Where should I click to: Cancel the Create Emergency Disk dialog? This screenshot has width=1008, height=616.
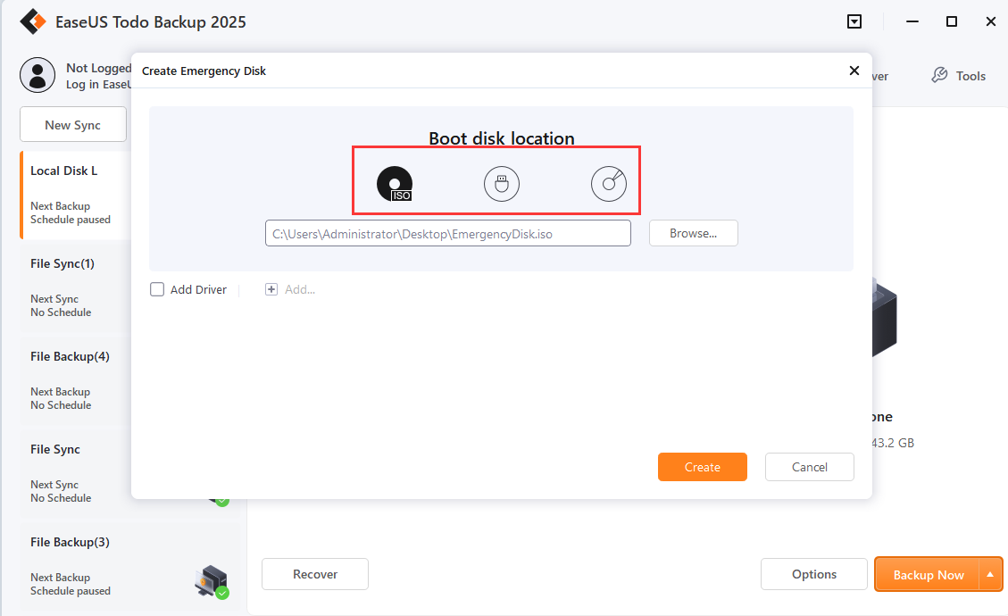(810, 467)
